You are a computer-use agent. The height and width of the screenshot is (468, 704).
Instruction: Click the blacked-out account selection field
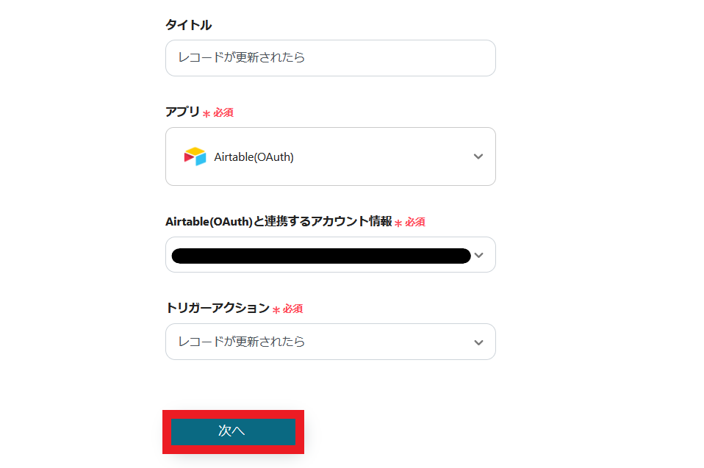coord(320,256)
